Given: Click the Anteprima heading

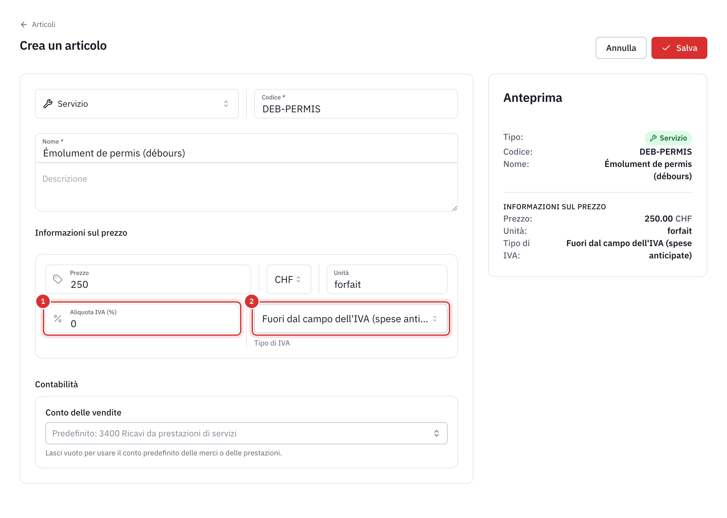Looking at the screenshot, I should 533,98.
